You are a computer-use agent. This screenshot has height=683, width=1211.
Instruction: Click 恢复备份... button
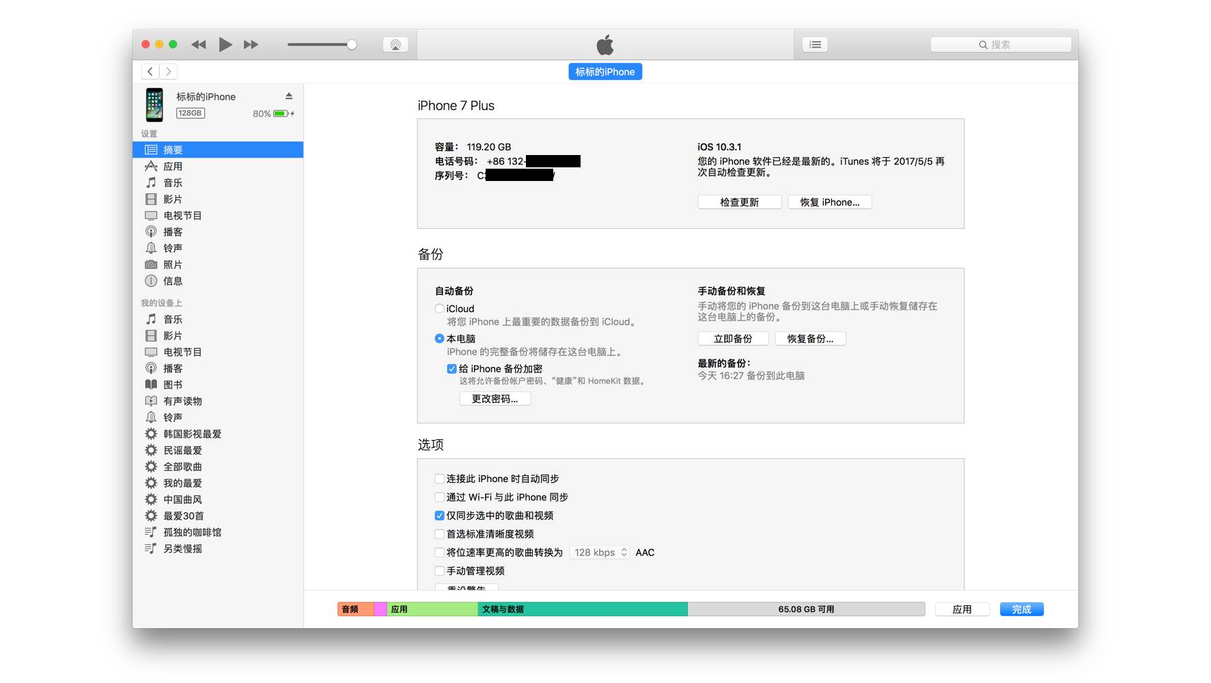pyautogui.click(x=811, y=339)
